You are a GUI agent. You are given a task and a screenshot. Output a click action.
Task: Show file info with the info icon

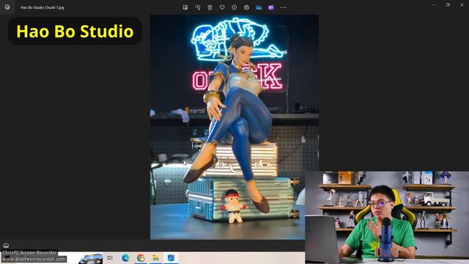coord(234,7)
